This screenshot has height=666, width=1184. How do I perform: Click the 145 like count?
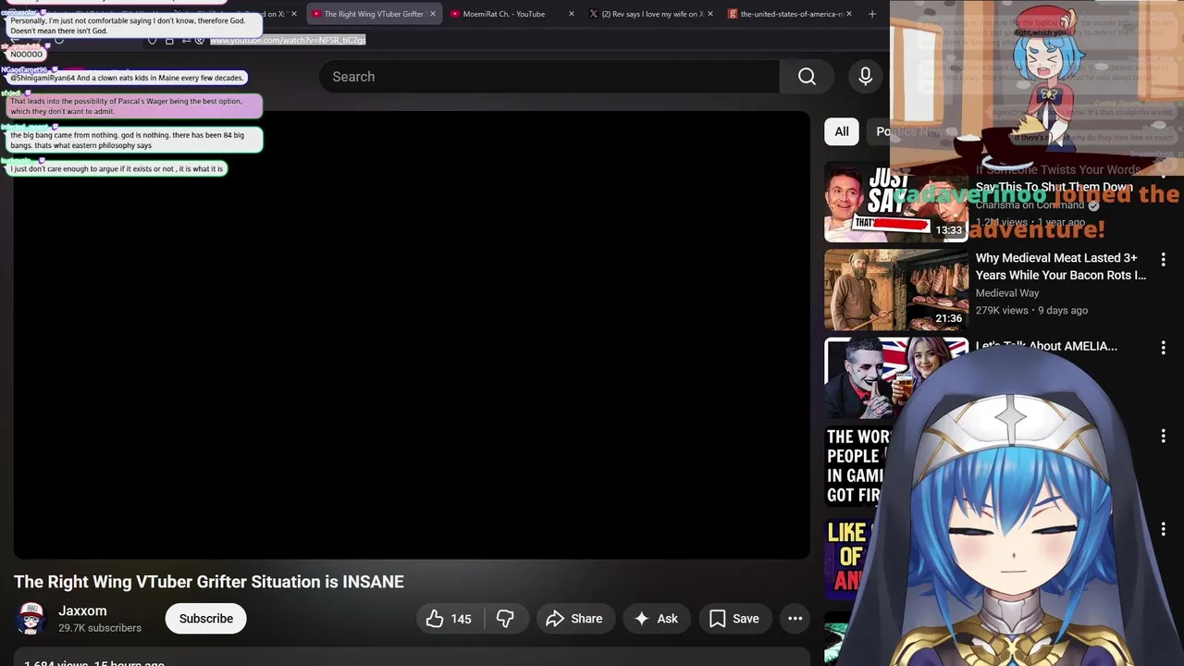[x=461, y=619]
